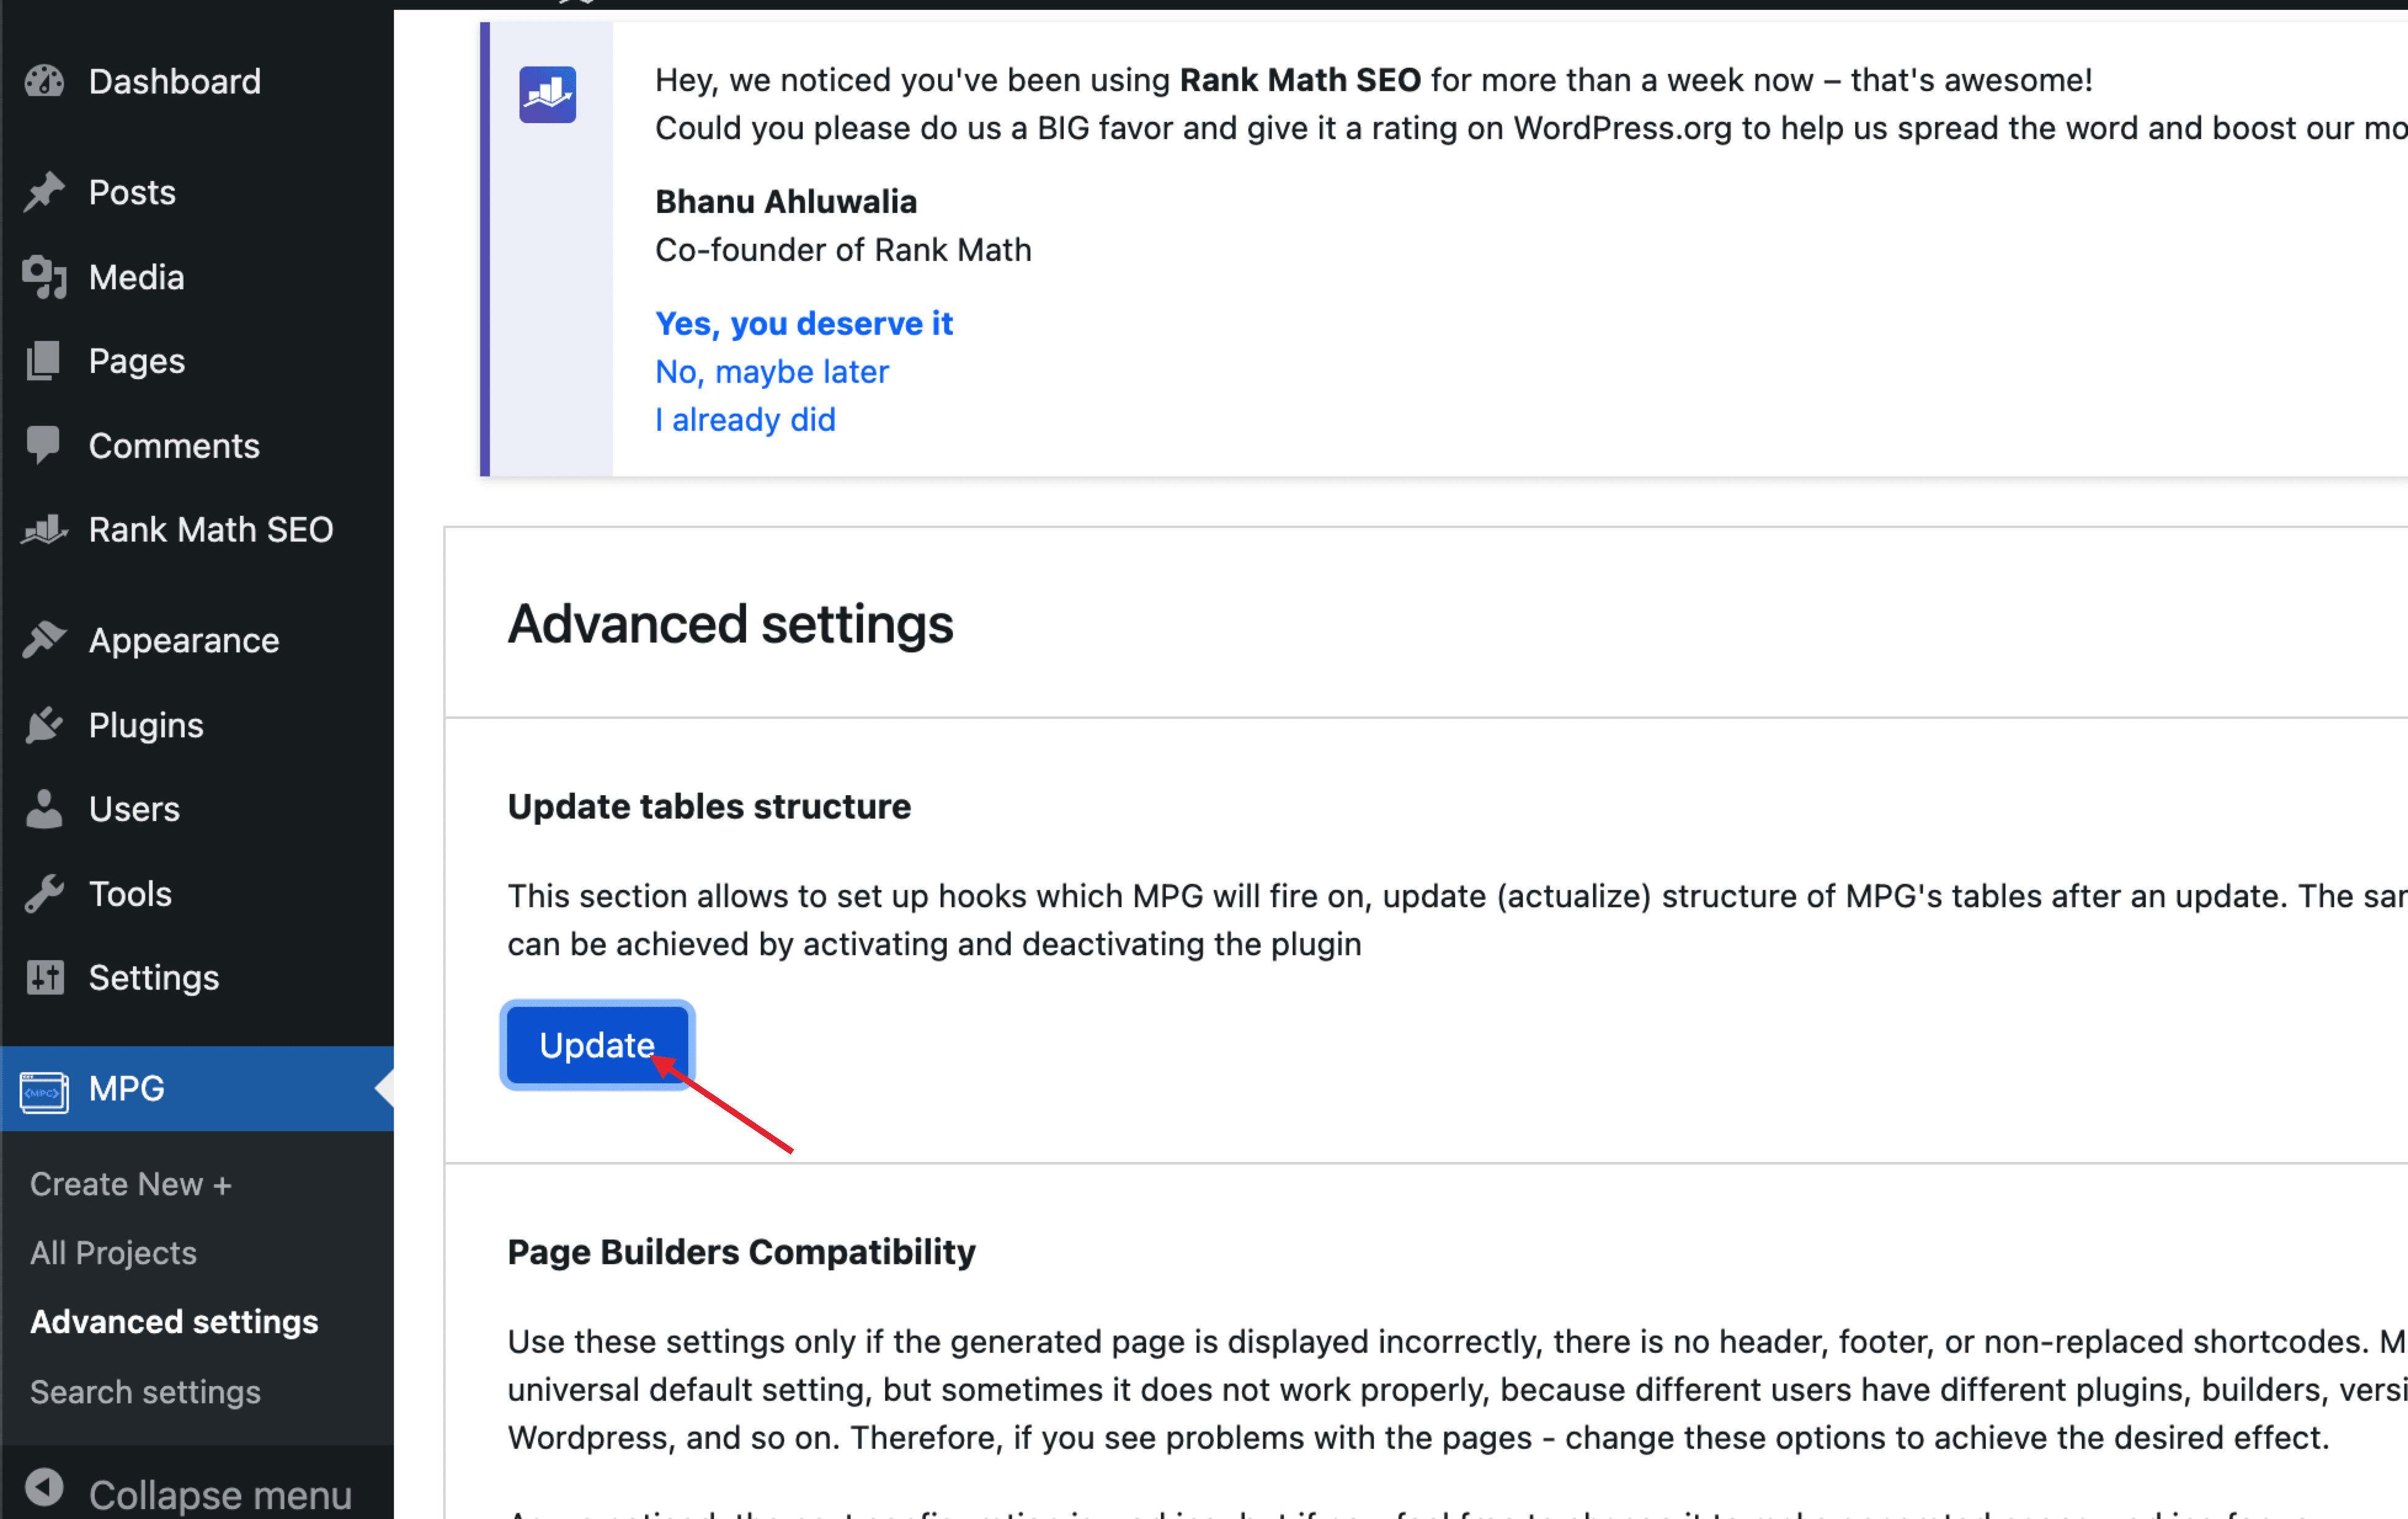This screenshot has height=1519, width=2408.
Task: Go to All Projects submenu
Action: point(113,1253)
